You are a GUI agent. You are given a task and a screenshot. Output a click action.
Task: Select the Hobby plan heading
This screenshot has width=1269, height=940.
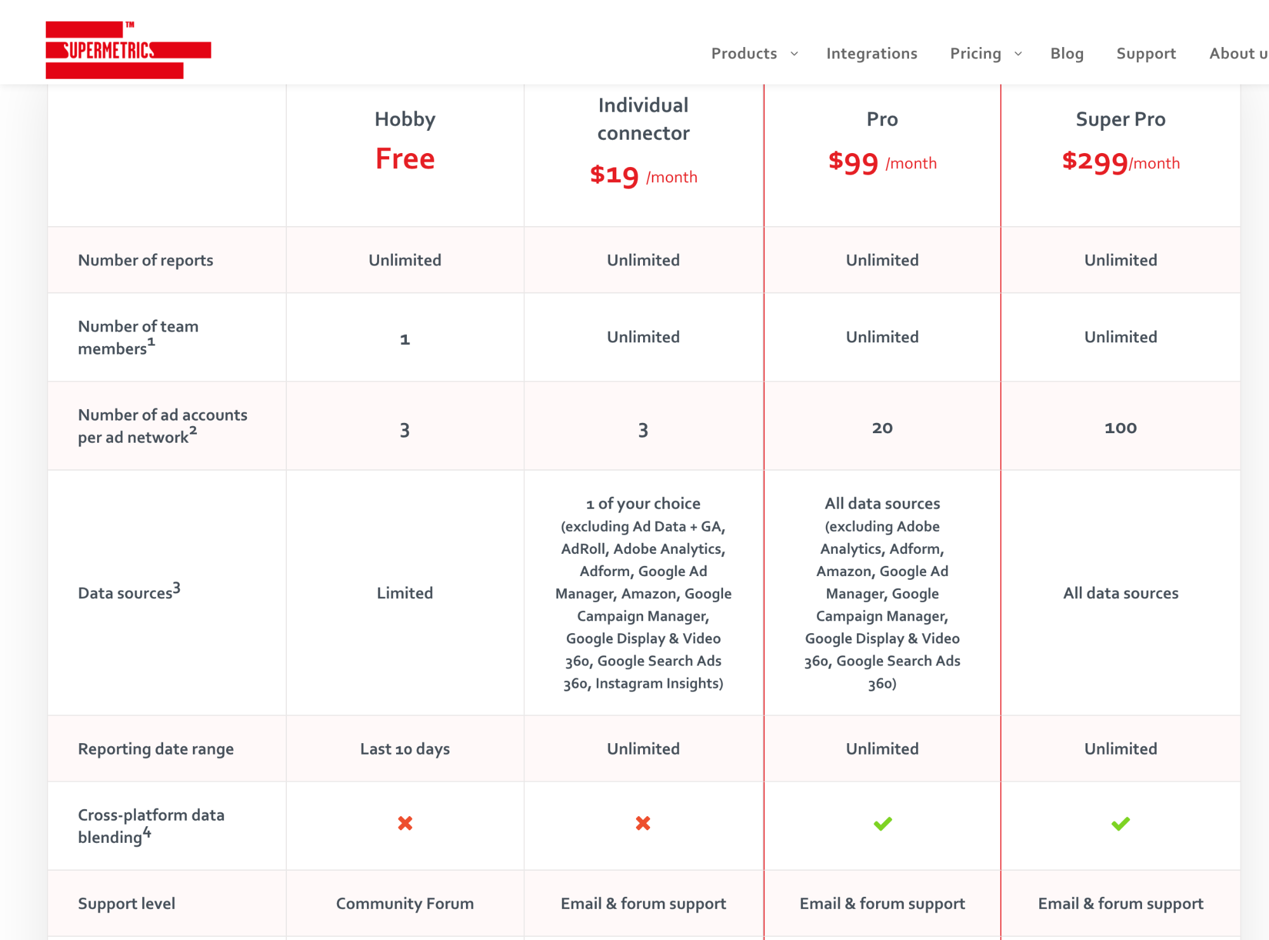point(405,119)
